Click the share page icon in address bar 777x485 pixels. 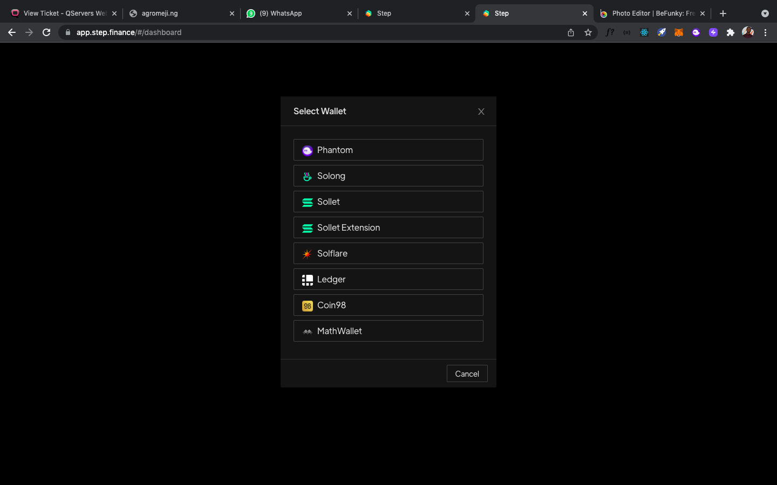click(x=571, y=32)
